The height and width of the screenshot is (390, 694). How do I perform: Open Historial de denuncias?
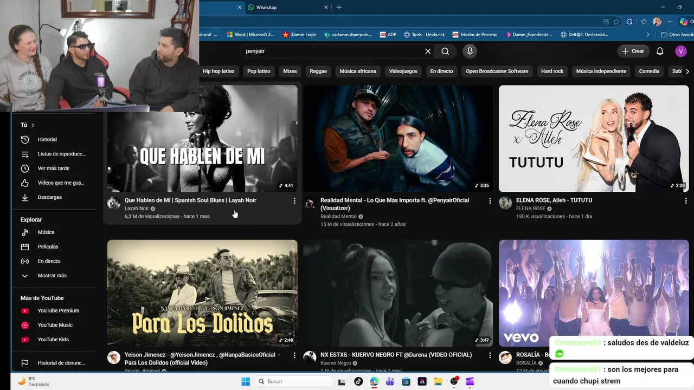pyautogui.click(x=53, y=363)
